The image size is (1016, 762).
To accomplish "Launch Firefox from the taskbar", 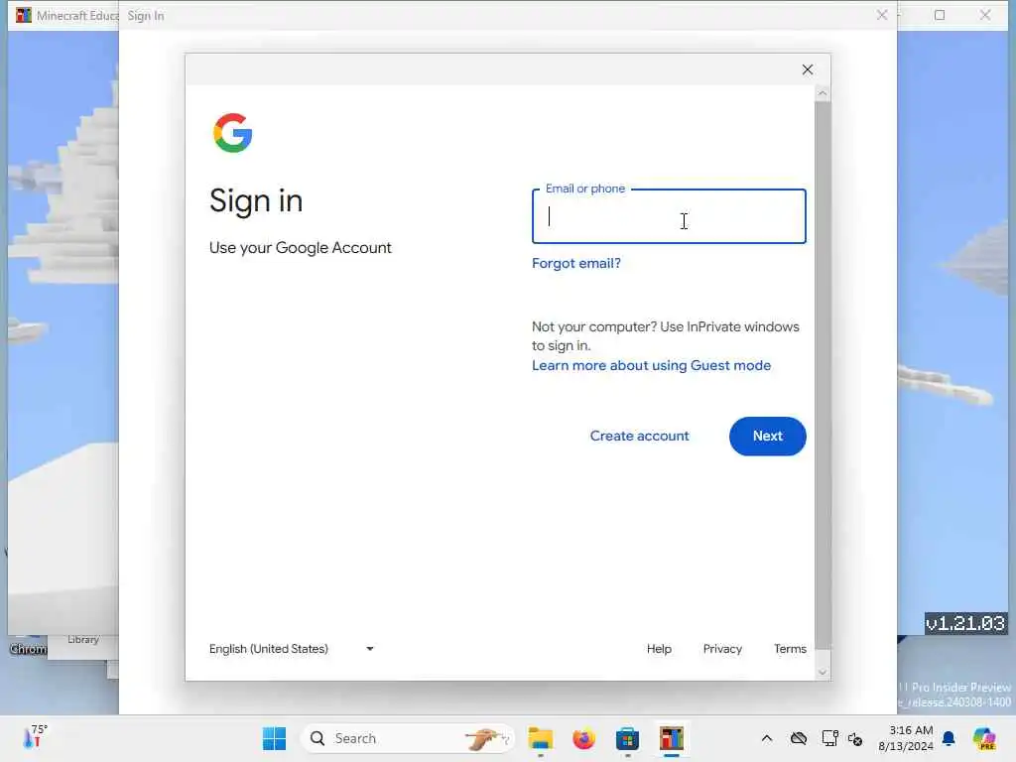I will click(x=583, y=738).
